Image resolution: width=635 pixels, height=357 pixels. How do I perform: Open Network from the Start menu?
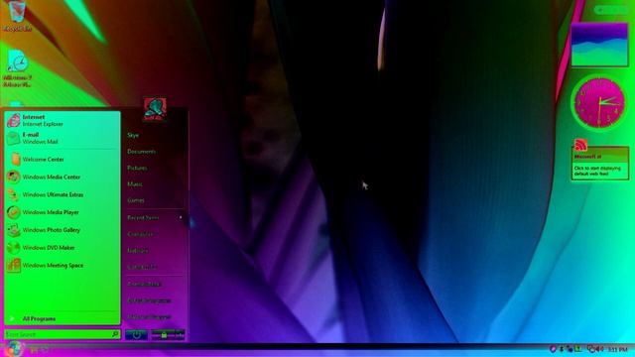click(x=138, y=251)
